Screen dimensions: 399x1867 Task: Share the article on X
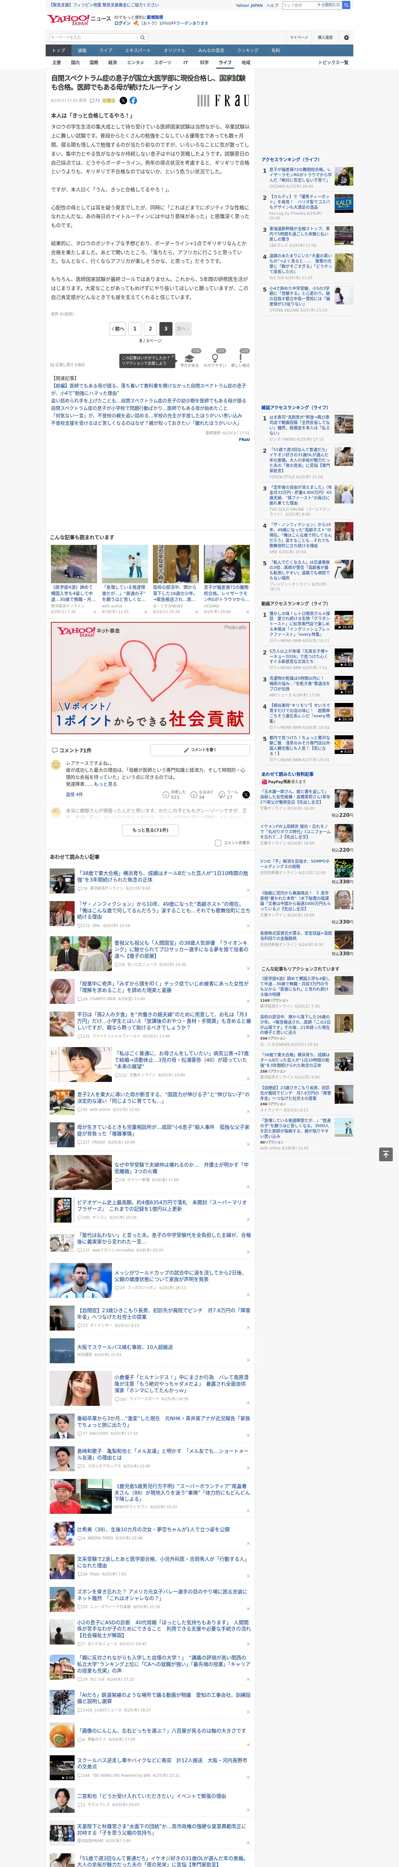pyautogui.click(x=123, y=101)
